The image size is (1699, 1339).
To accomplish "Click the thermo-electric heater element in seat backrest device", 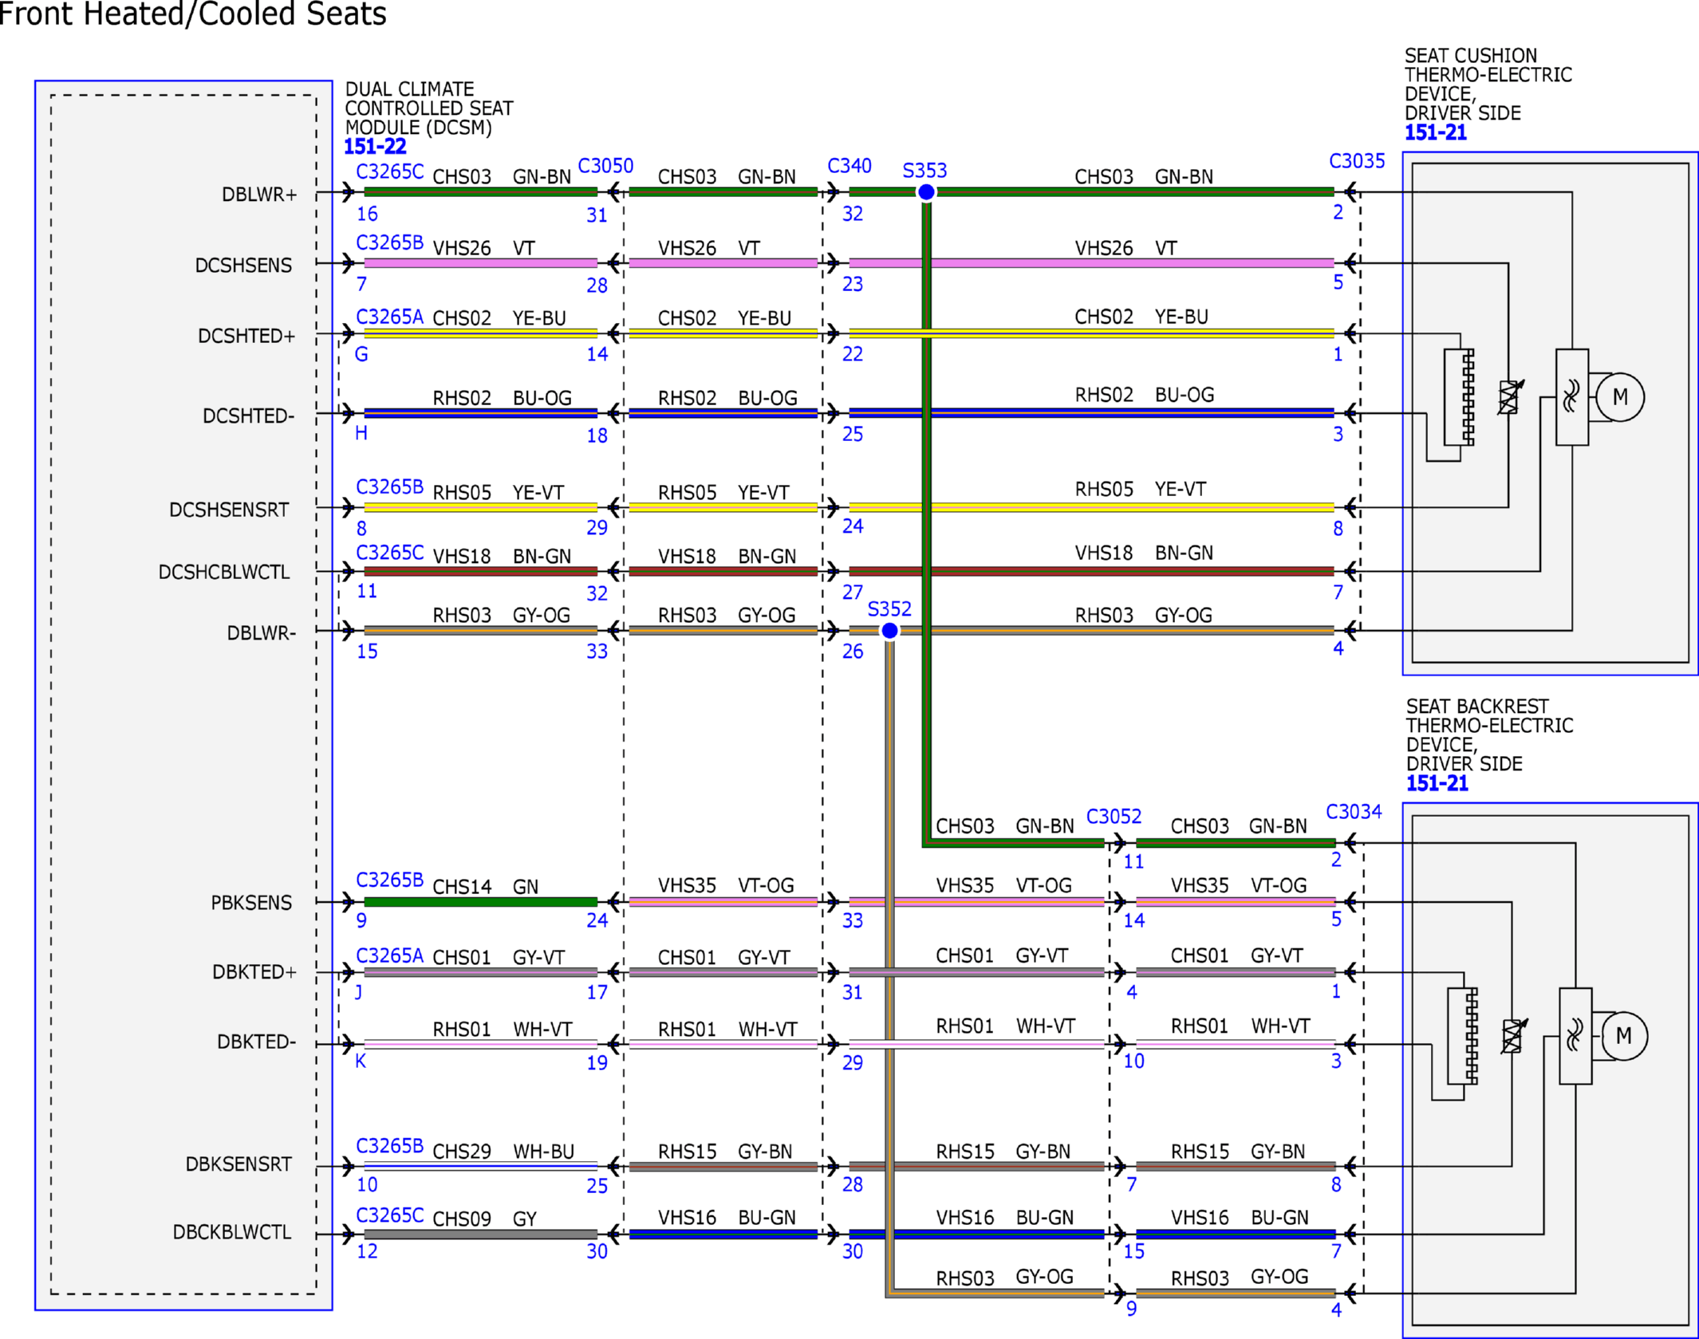I will coord(1462,1036).
